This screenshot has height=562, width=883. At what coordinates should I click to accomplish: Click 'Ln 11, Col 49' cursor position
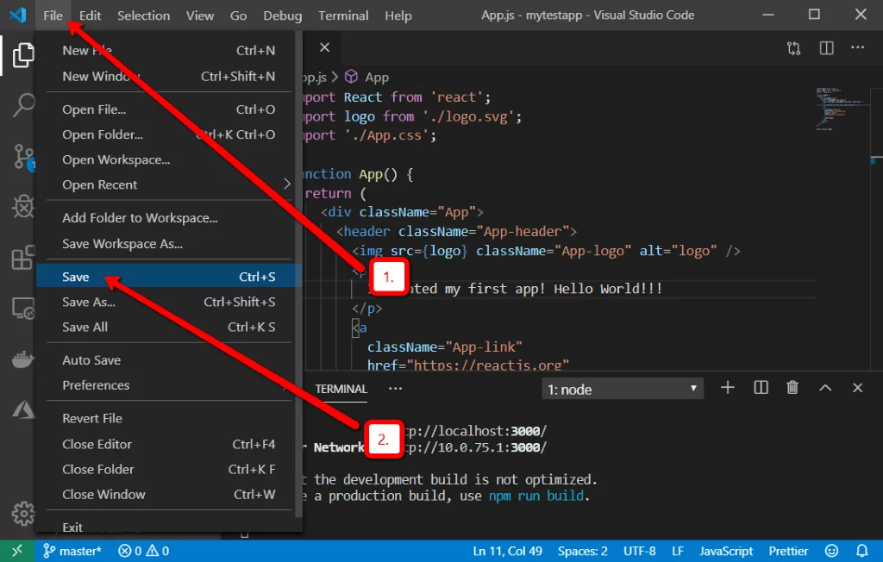pos(507,551)
